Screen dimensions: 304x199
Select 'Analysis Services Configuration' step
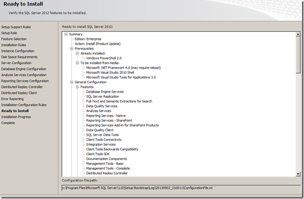[x=24, y=75]
